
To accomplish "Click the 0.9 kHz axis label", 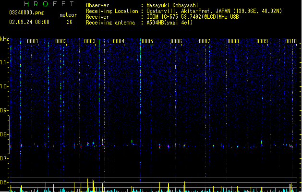I will (x=4, y=110).
